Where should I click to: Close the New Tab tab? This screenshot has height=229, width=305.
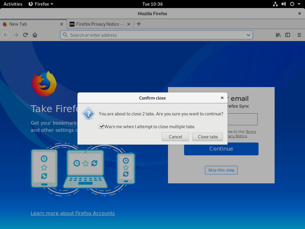(x=62, y=24)
